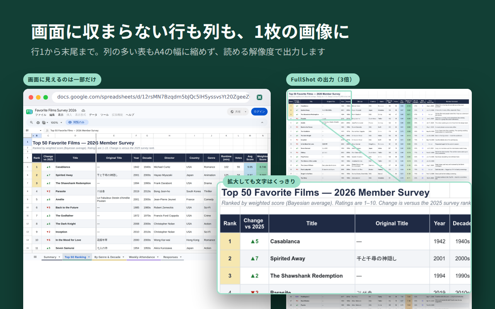Screen dimensions: 495x309
Task: Select the Frank Darabont cell
Action: 169,183
